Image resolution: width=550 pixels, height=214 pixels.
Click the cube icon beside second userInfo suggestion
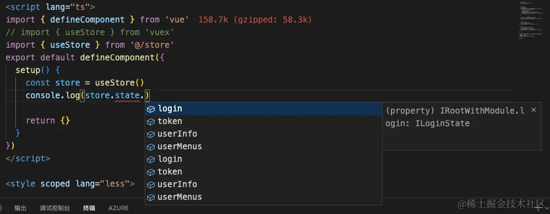click(150, 184)
